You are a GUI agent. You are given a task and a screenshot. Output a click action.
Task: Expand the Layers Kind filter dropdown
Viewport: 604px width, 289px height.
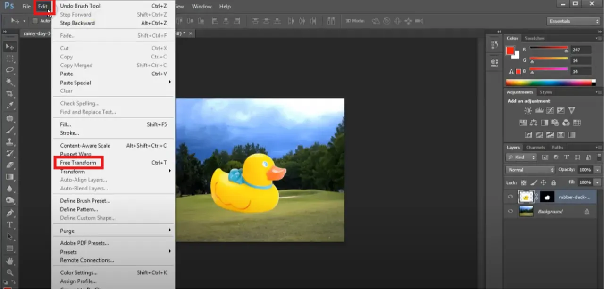pos(521,157)
